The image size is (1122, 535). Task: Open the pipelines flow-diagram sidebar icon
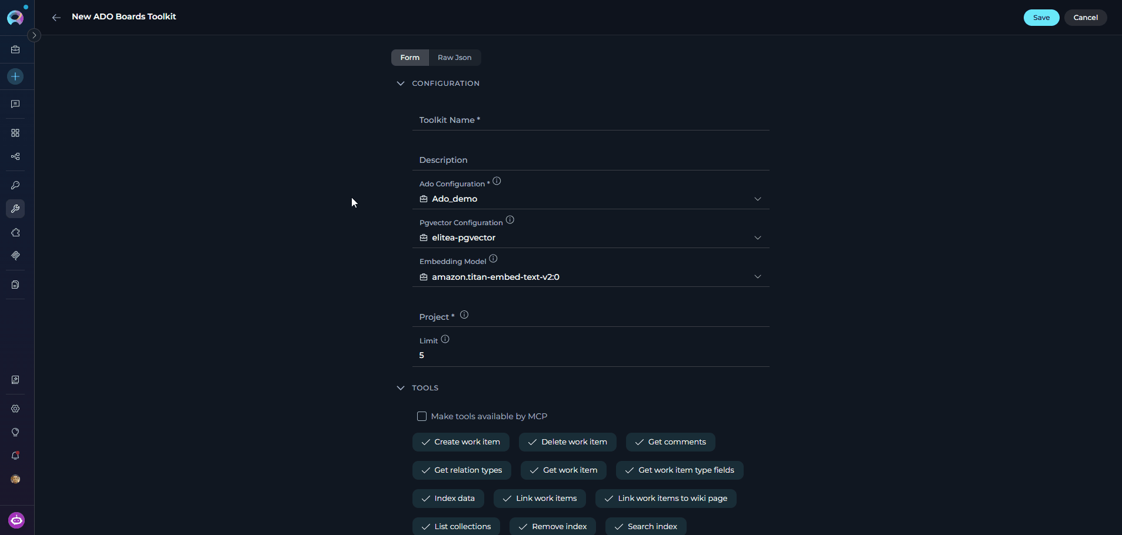[15, 156]
